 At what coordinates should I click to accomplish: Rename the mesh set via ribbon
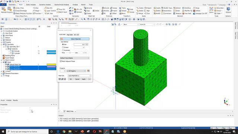pos(88,8)
